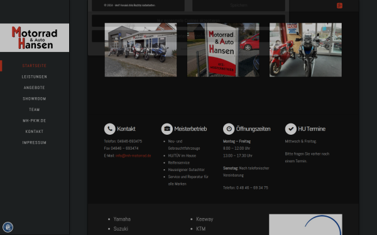377x235 pixels.
Task: Click the Speichern button in cookie dialog
Action: [239, 5]
